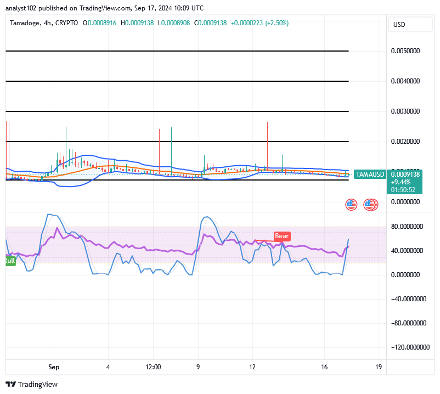The image size is (440, 394).
Task: Click the -120.0000000 value on oscillator scale
Action: click(x=410, y=347)
